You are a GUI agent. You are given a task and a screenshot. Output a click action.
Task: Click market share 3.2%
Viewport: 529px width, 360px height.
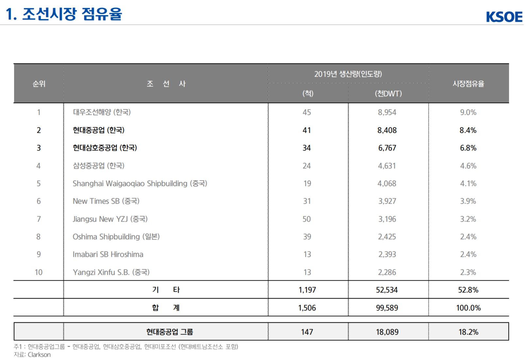tap(468, 219)
